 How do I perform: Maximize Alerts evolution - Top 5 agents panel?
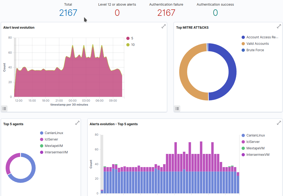coord(279,123)
